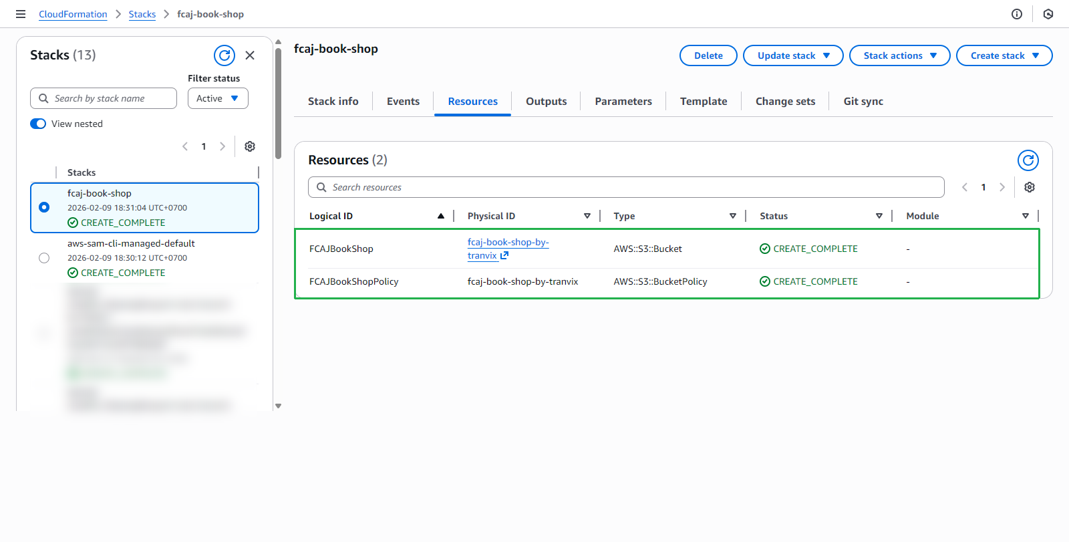This screenshot has width=1069, height=542.
Task: Click the Search resources field
Action: coord(626,187)
